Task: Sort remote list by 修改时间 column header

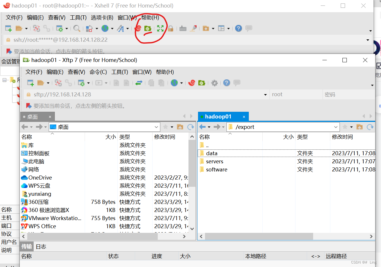Action: pos(353,137)
